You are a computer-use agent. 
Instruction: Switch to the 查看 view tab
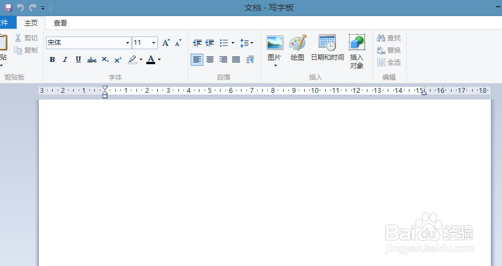pyautogui.click(x=60, y=23)
